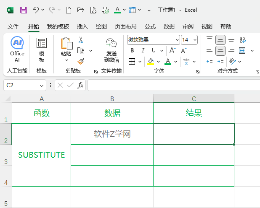Open the Office AI assistant
Screen dimensions: 260x208
point(17,49)
